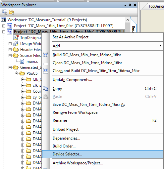Choose Rename from the context menu
The width and height of the screenshot is (164, 169).
(103, 120)
